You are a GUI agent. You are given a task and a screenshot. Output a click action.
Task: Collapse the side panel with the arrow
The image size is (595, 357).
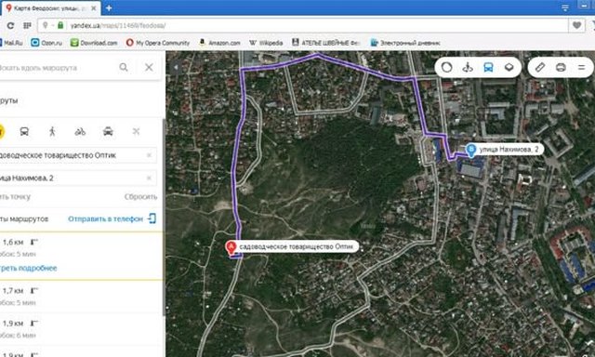click(x=176, y=68)
